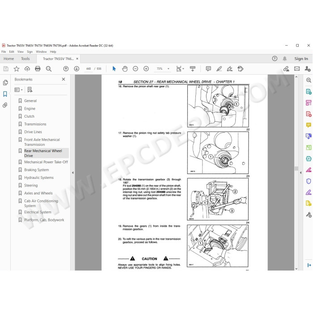Open the Electrical System bookmark
Image resolution: width=313 pixels, height=313 pixels.
pos(38,212)
